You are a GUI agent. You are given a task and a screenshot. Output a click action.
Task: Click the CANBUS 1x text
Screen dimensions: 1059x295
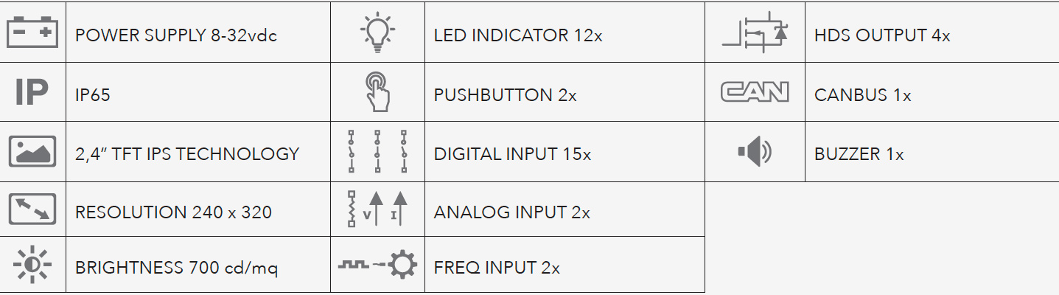(x=862, y=95)
